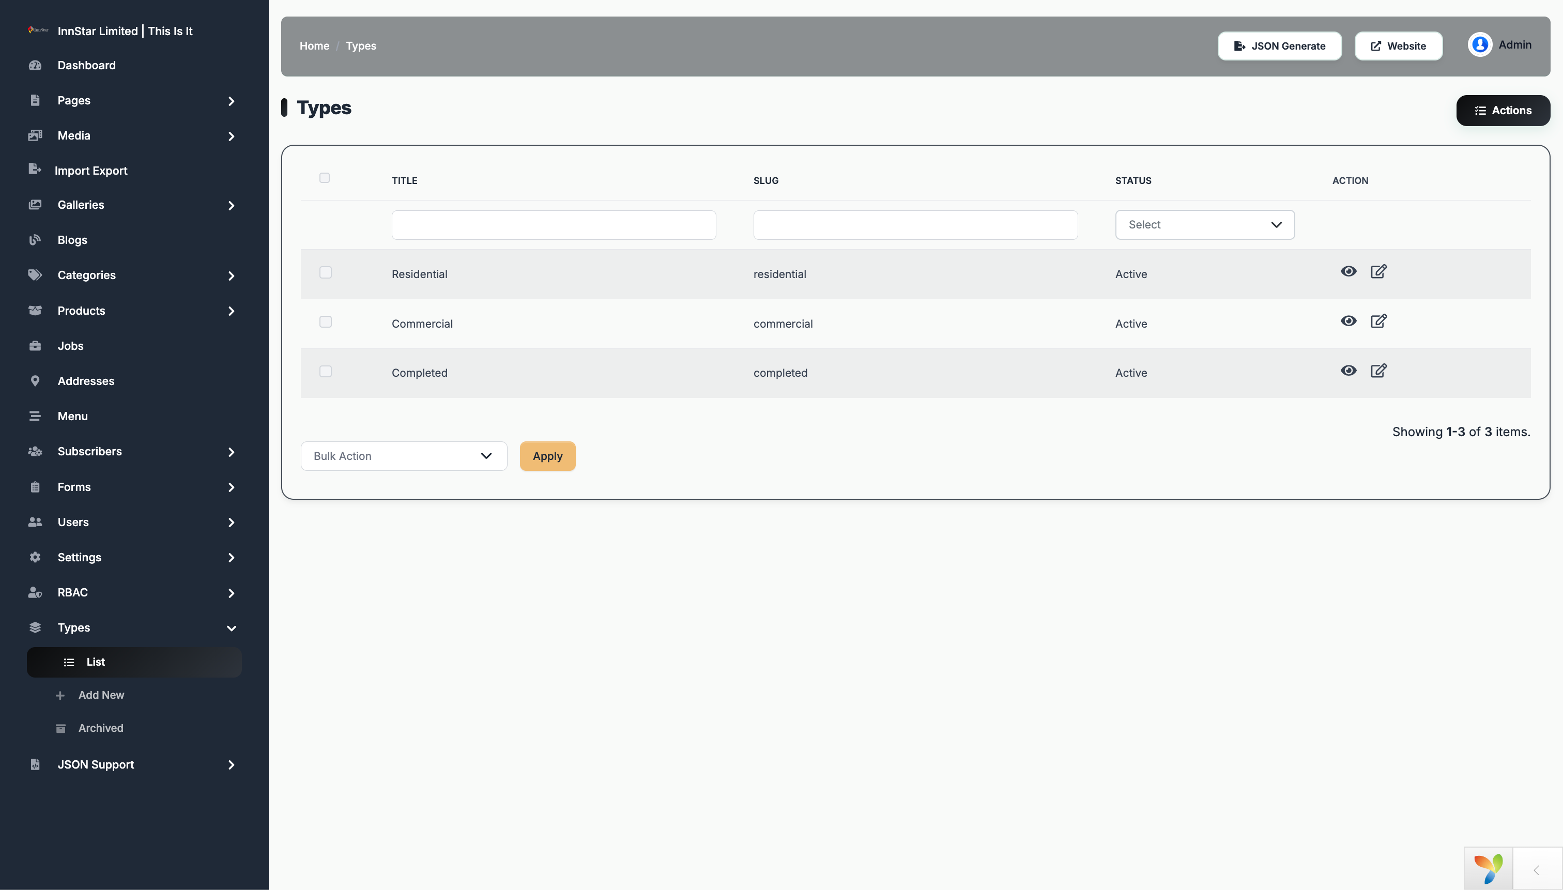Click the Yii debug toolbar logo
This screenshot has height=890, width=1563.
click(1489, 869)
